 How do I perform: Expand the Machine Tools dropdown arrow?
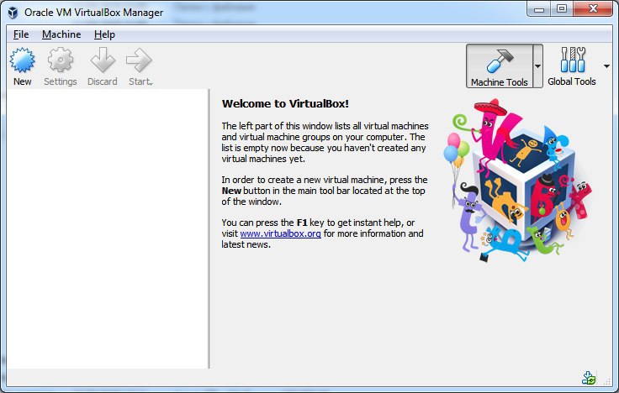click(x=537, y=65)
